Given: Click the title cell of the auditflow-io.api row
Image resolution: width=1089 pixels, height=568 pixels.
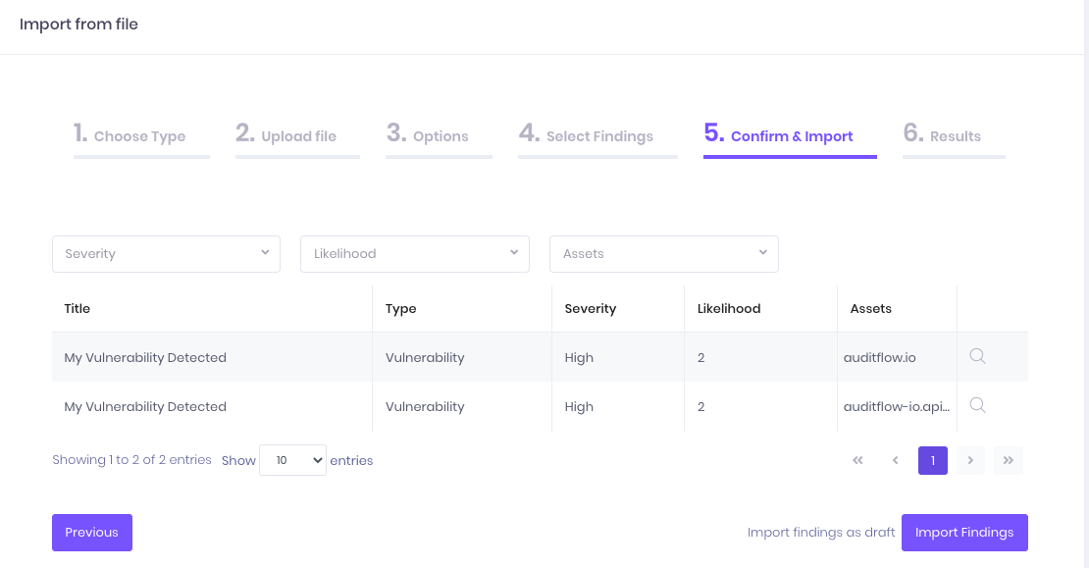Looking at the screenshot, I should 212,407.
